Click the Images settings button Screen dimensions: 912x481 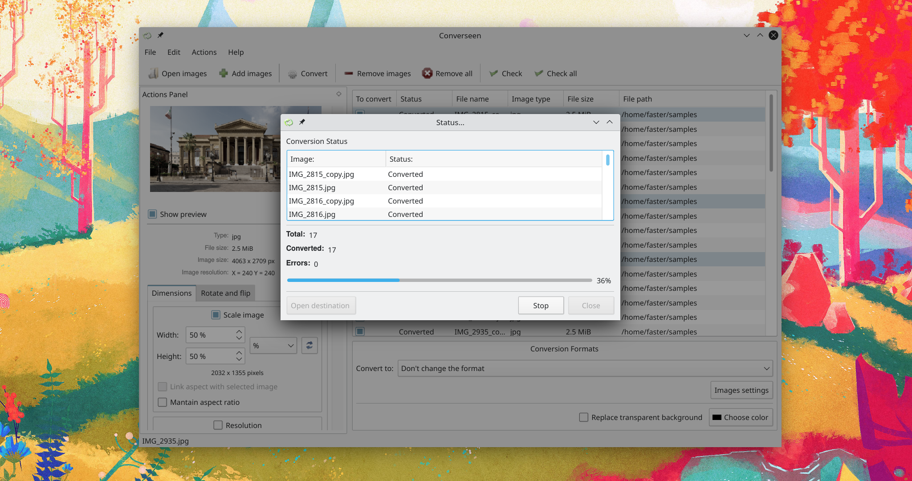tap(741, 390)
